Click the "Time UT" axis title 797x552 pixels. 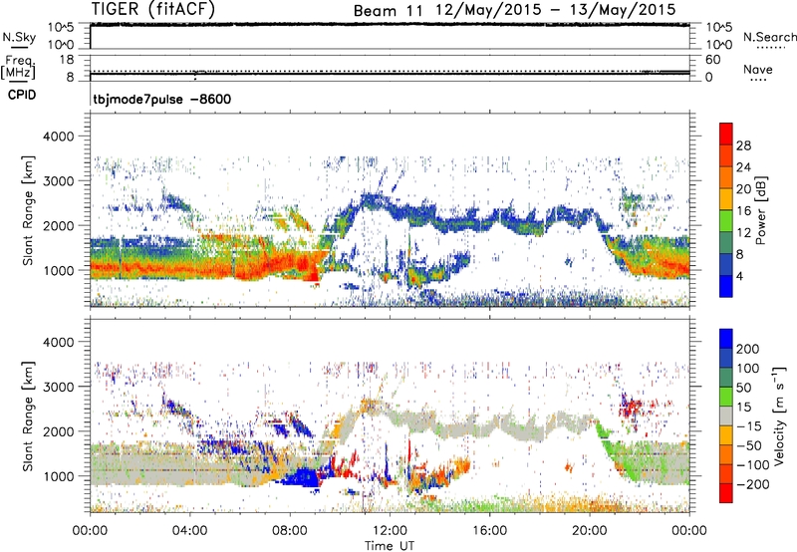(390, 546)
